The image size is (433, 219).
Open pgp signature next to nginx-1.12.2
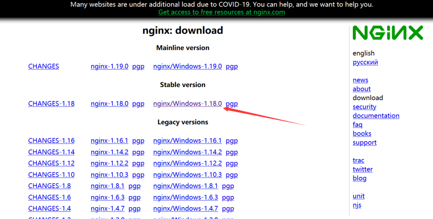coord(138,163)
